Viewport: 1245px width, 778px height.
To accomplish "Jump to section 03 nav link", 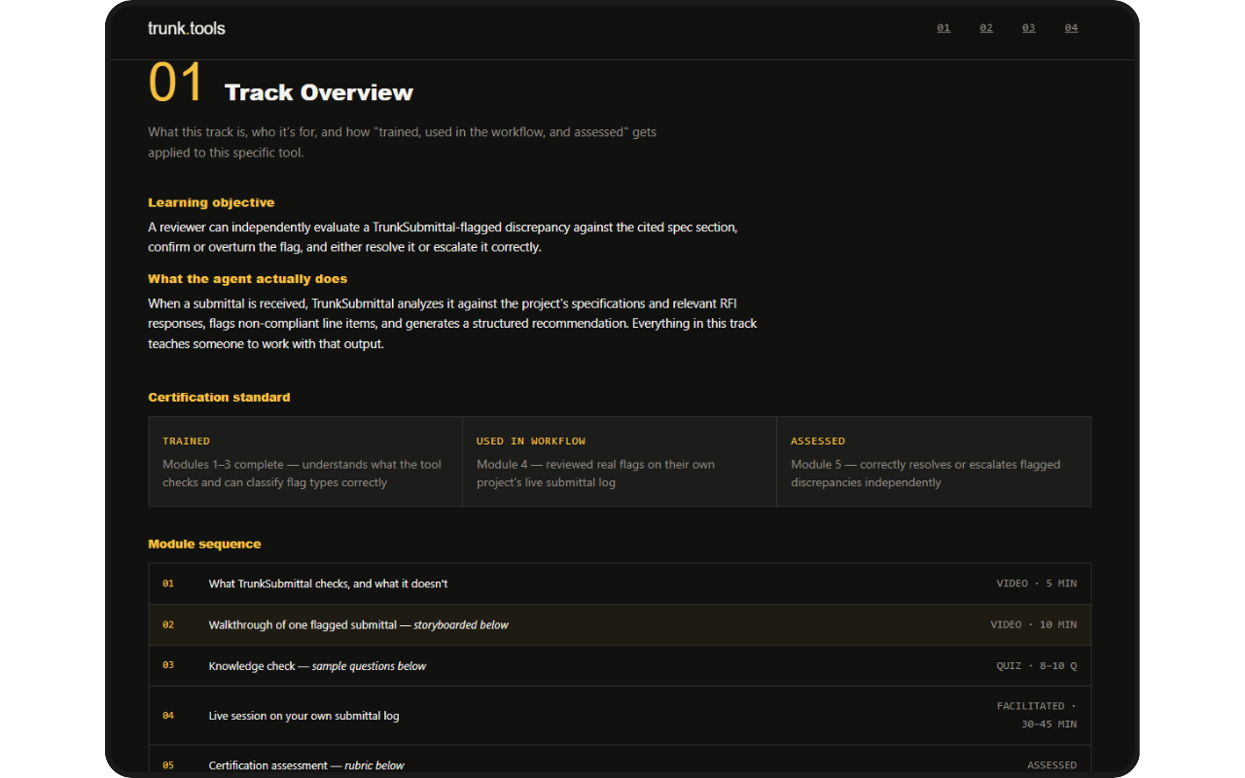I will point(1028,28).
